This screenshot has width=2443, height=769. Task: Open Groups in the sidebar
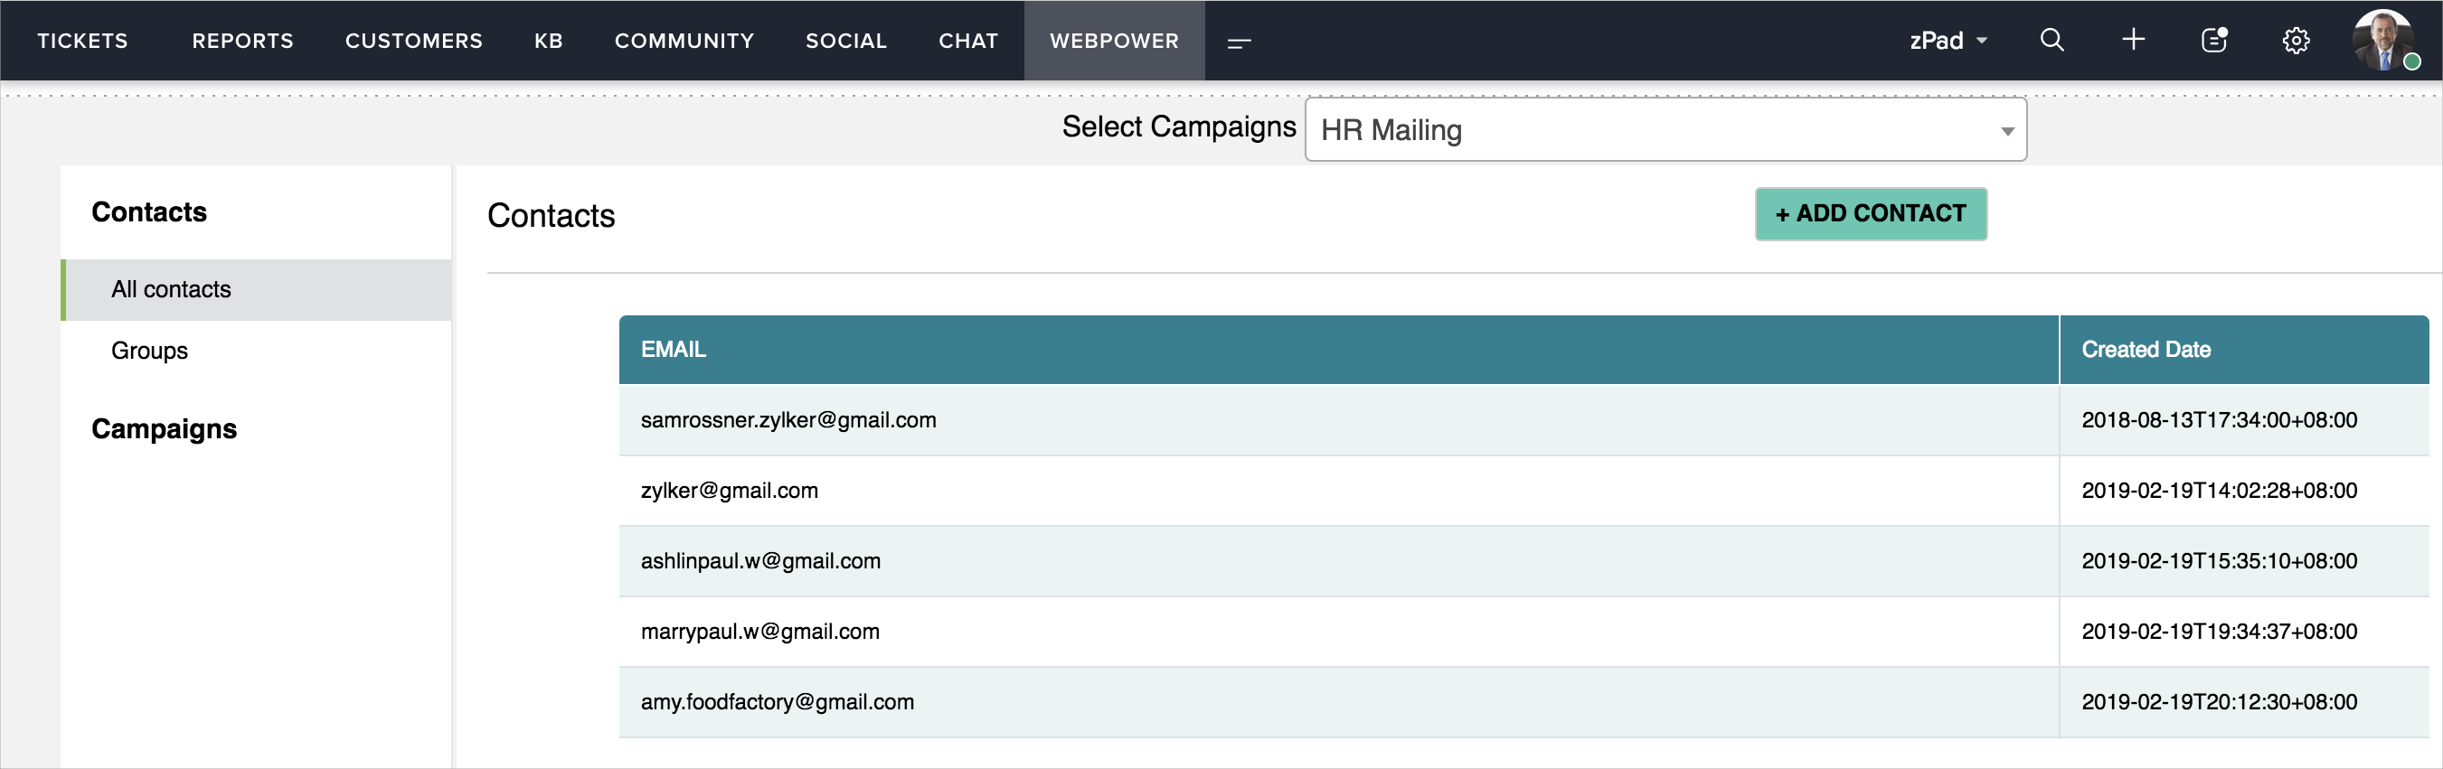pyautogui.click(x=149, y=351)
